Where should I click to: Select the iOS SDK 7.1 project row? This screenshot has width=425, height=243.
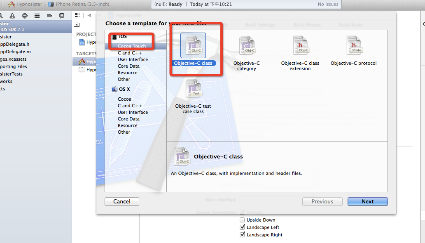pos(36,26)
